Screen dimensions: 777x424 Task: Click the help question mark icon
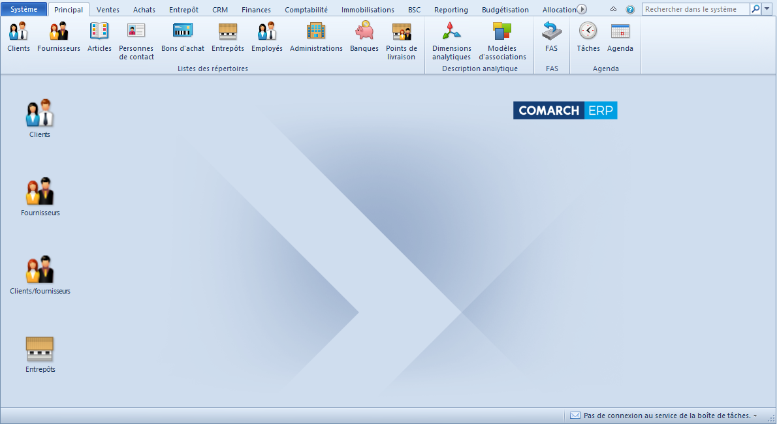[630, 9]
